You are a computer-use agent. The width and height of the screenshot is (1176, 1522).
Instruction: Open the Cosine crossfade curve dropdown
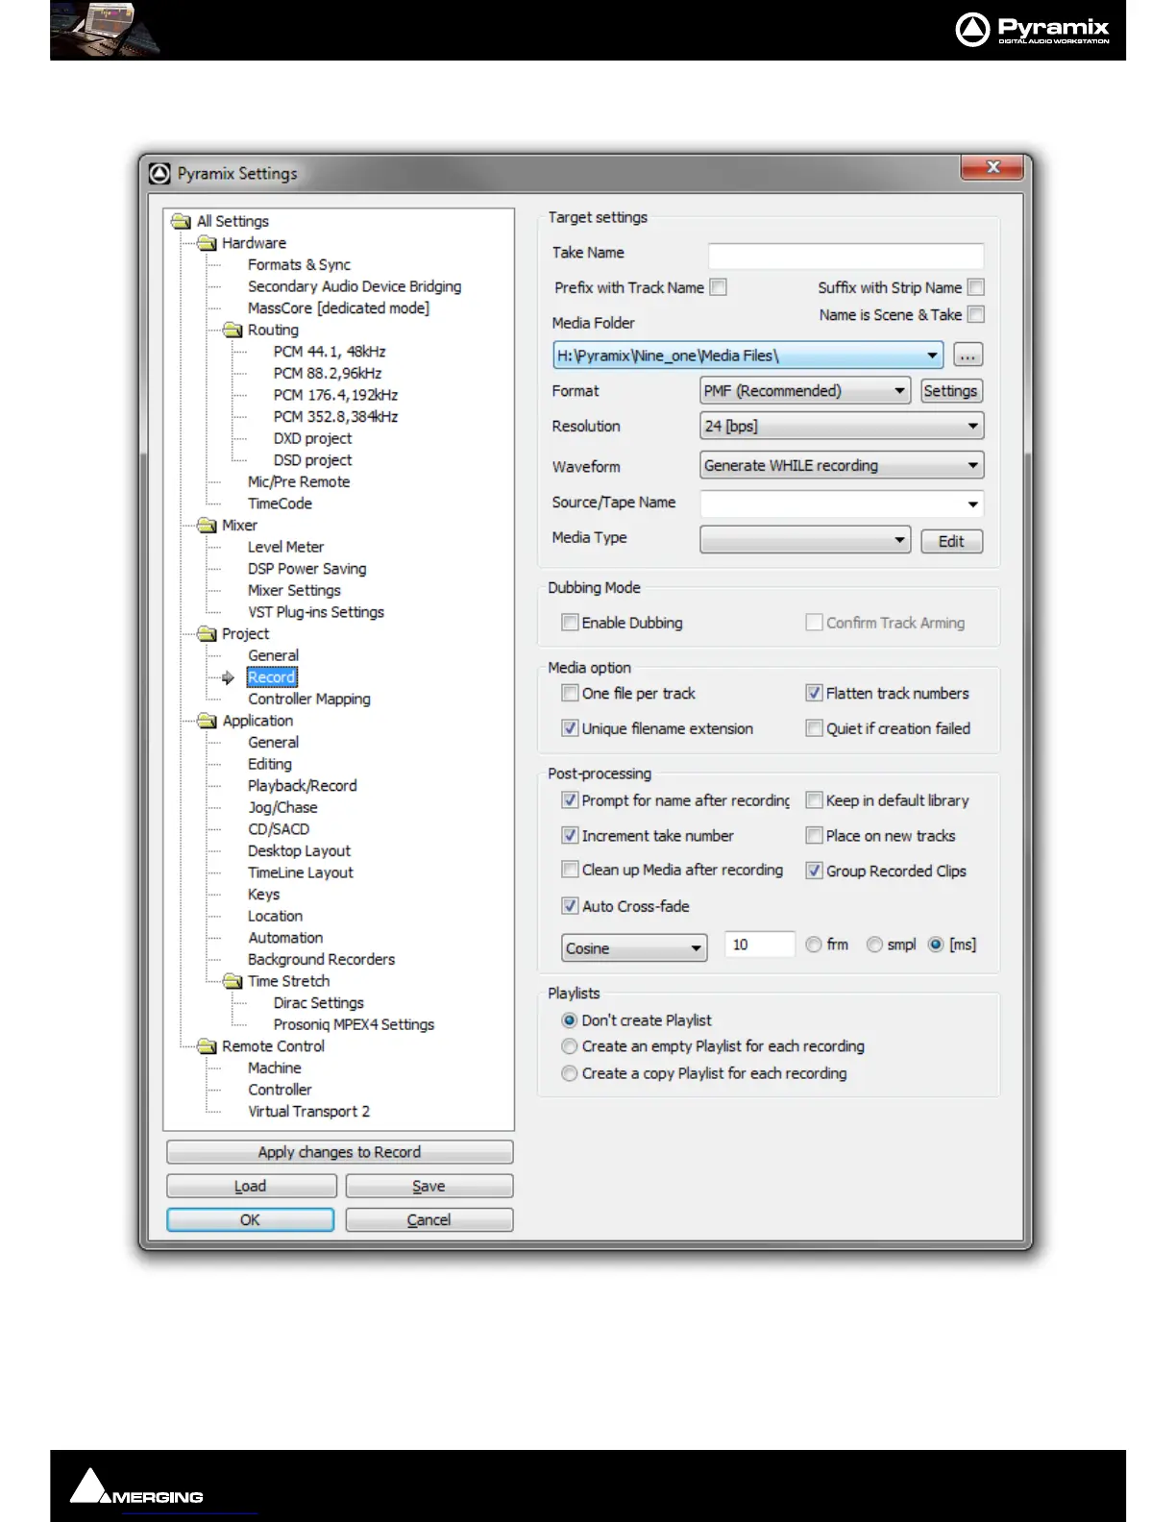[634, 948]
